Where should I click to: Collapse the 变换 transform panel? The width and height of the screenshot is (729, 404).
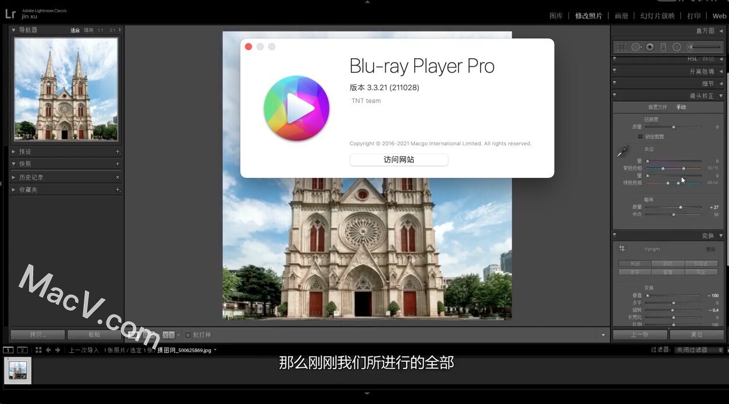tap(721, 236)
